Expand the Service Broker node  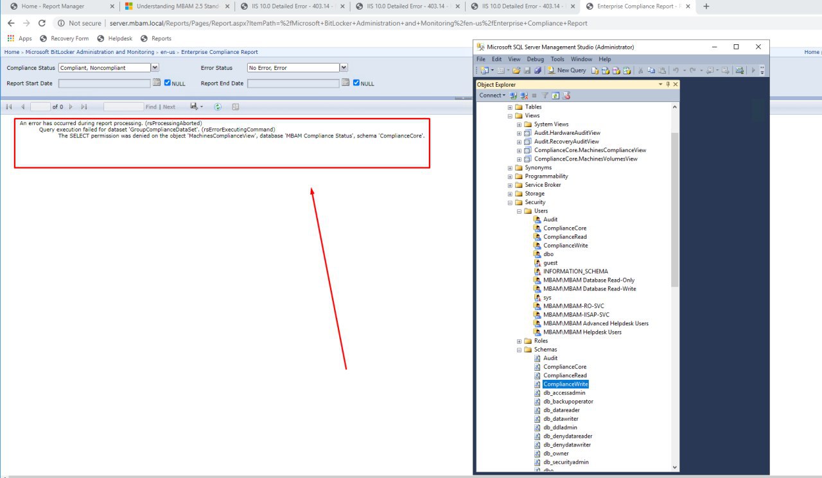click(511, 185)
